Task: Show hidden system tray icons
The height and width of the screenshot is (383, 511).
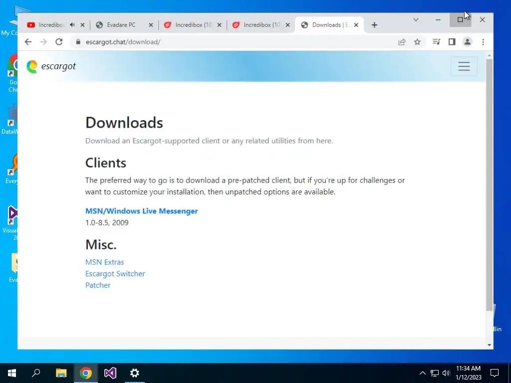Action: (x=422, y=373)
